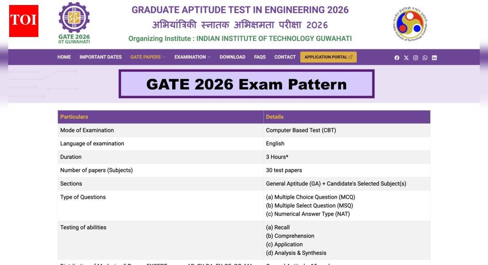This screenshot has width=488, height=265.
Task: Navigate to the CONTACT page
Action: click(x=285, y=57)
